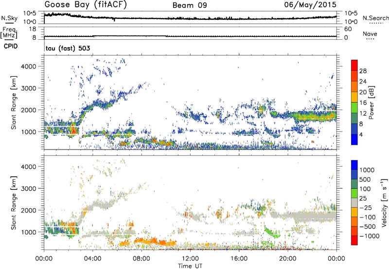Select the 'Power [dB]' color bar title
This screenshot has height=269, width=389.
tap(371, 102)
